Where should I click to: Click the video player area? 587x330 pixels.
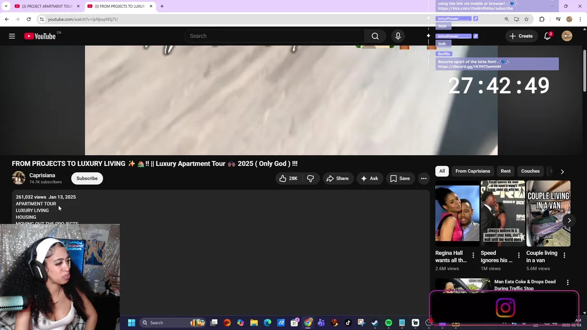coord(291,100)
